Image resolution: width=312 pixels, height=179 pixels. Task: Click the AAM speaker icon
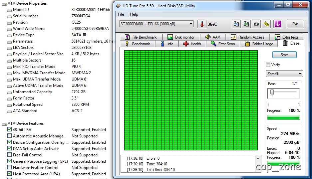click(x=208, y=37)
